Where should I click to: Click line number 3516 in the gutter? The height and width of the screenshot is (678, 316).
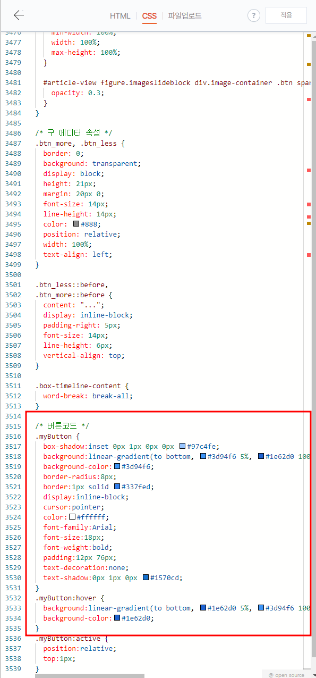13,436
